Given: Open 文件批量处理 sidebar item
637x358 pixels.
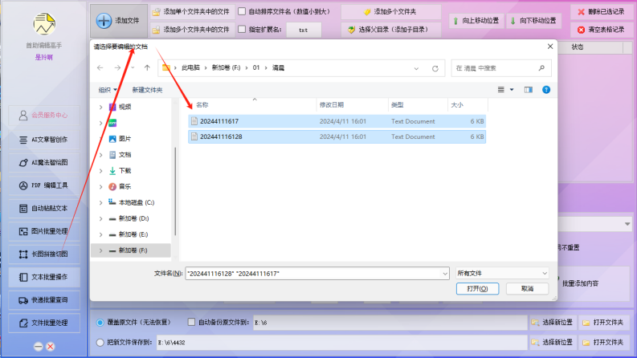Looking at the screenshot, I should click(x=44, y=323).
